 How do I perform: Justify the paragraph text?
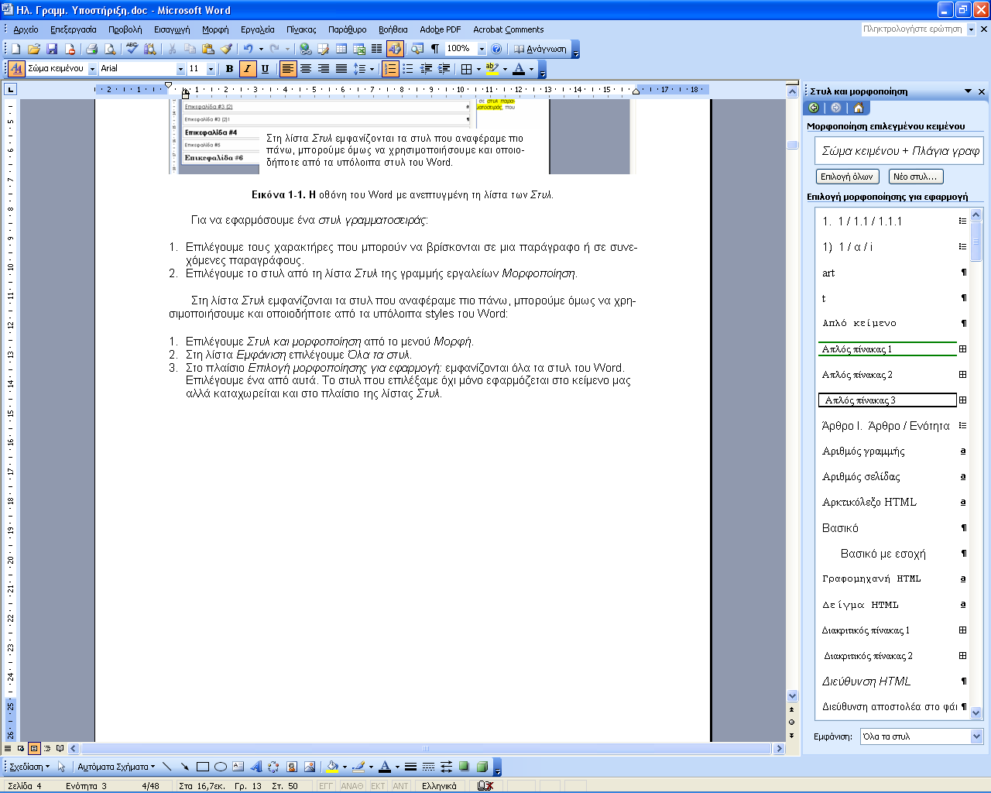point(341,69)
